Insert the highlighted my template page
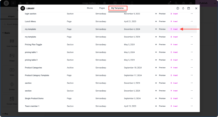This screenshot has height=117, width=218. click(174, 29)
